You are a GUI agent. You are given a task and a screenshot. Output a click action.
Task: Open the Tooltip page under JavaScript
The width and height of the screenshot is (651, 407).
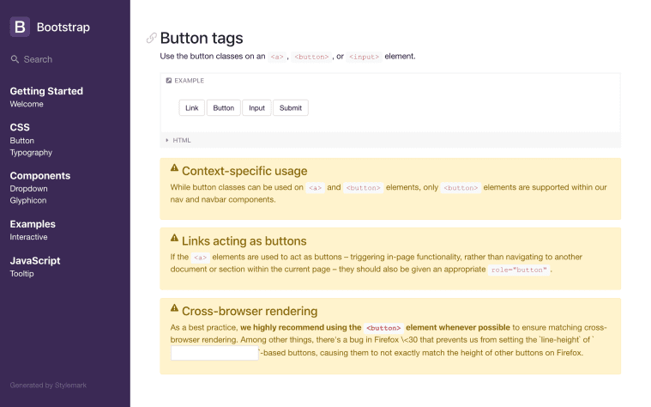(22, 274)
